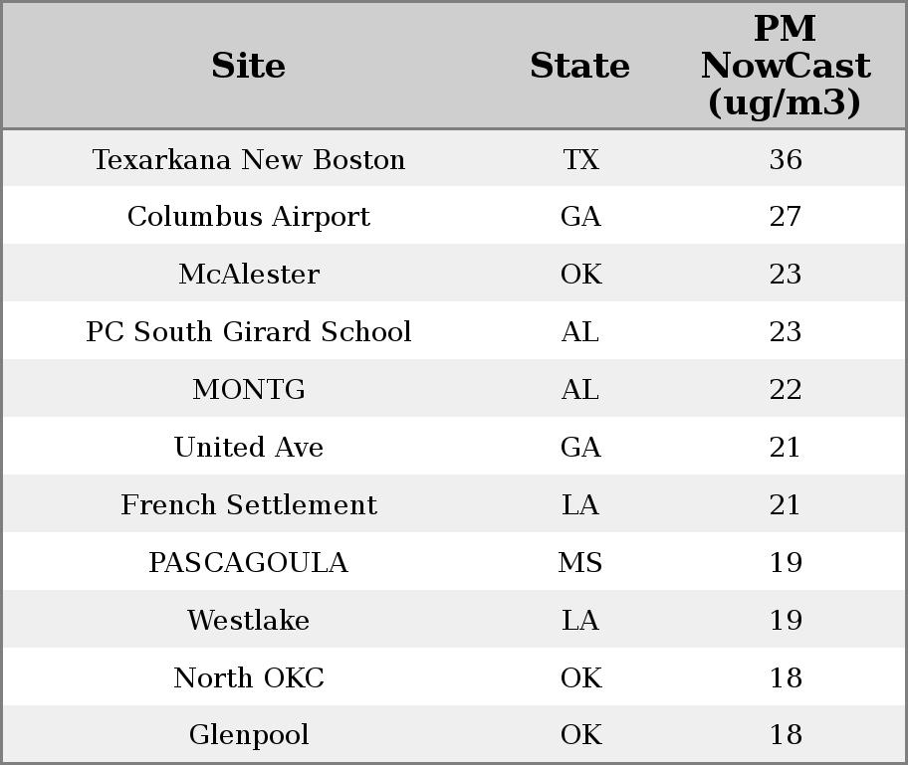Viewport: 908px width, 765px height.
Task: Click the Site column header
Action: click(x=249, y=66)
